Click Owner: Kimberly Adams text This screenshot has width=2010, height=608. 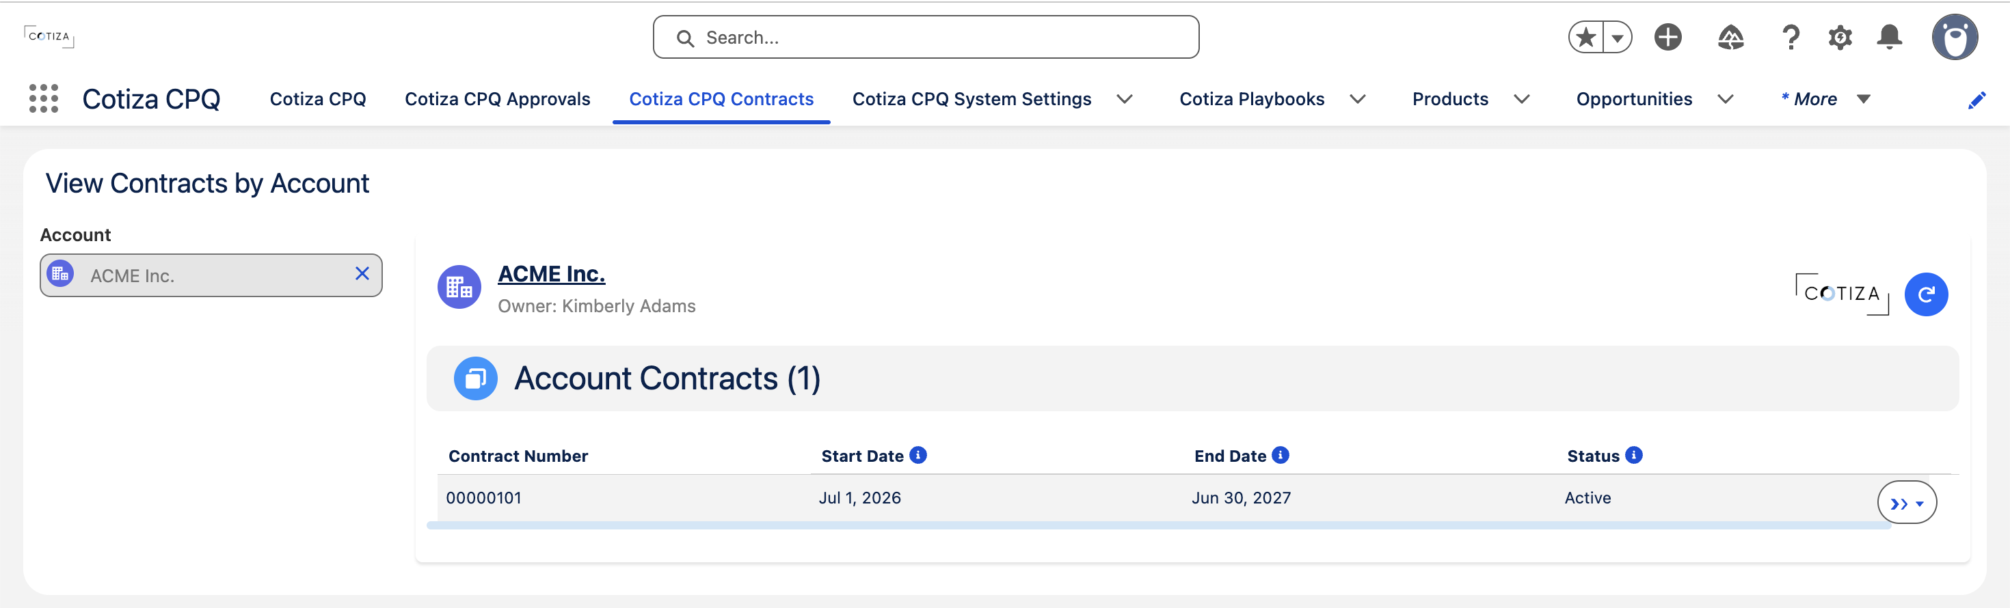pos(596,306)
